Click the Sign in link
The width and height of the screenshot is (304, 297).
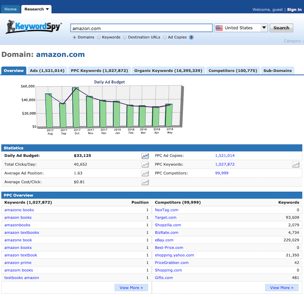pyautogui.click(x=294, y=9)
